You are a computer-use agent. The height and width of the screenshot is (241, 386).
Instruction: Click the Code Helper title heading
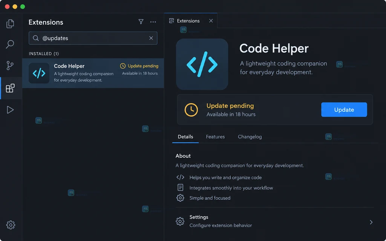(x=274, y=48)
